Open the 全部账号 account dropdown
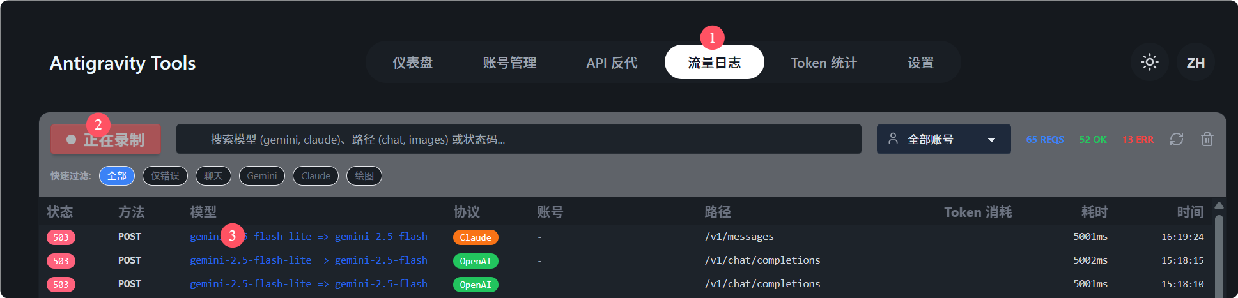1238x298 pixels. 943,139
